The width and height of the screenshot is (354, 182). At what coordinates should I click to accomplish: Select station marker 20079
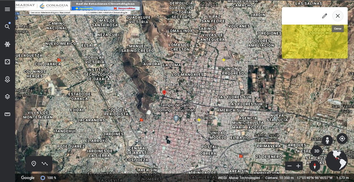224,60
